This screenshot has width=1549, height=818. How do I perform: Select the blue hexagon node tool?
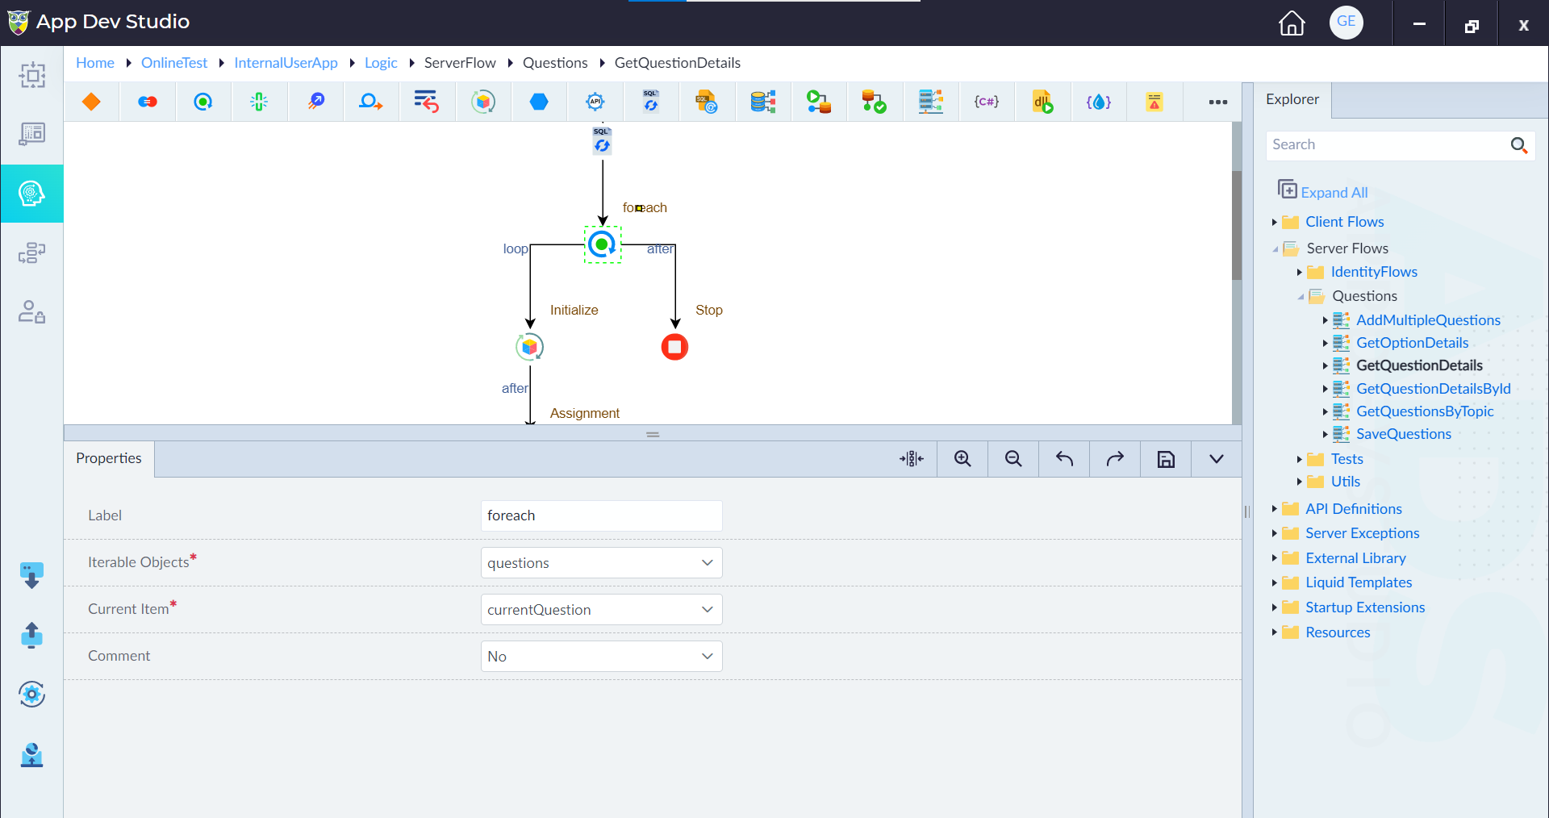(539, 102)
